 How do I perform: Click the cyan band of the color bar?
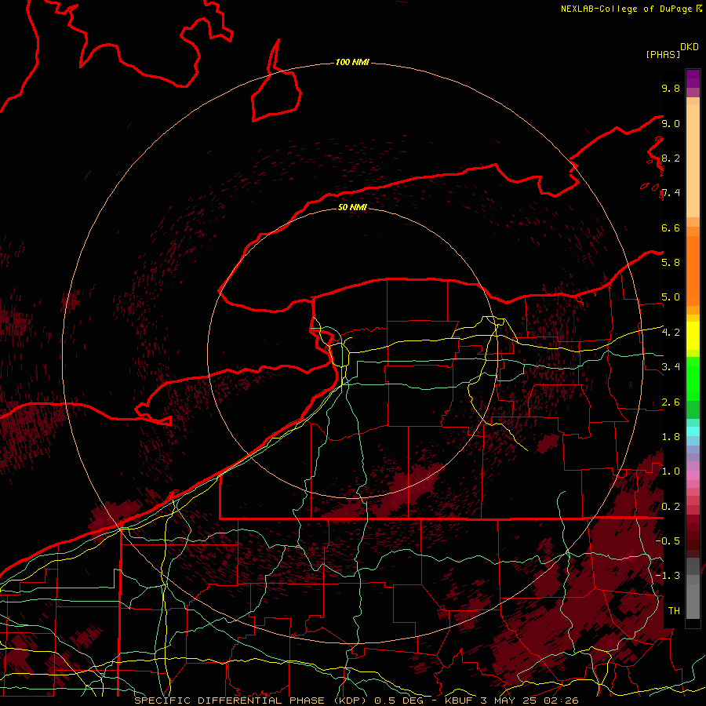coord(693,431)
